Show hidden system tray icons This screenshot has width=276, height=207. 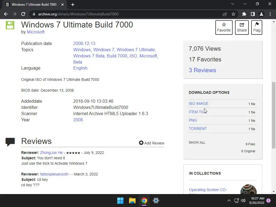tap(229, 201)
